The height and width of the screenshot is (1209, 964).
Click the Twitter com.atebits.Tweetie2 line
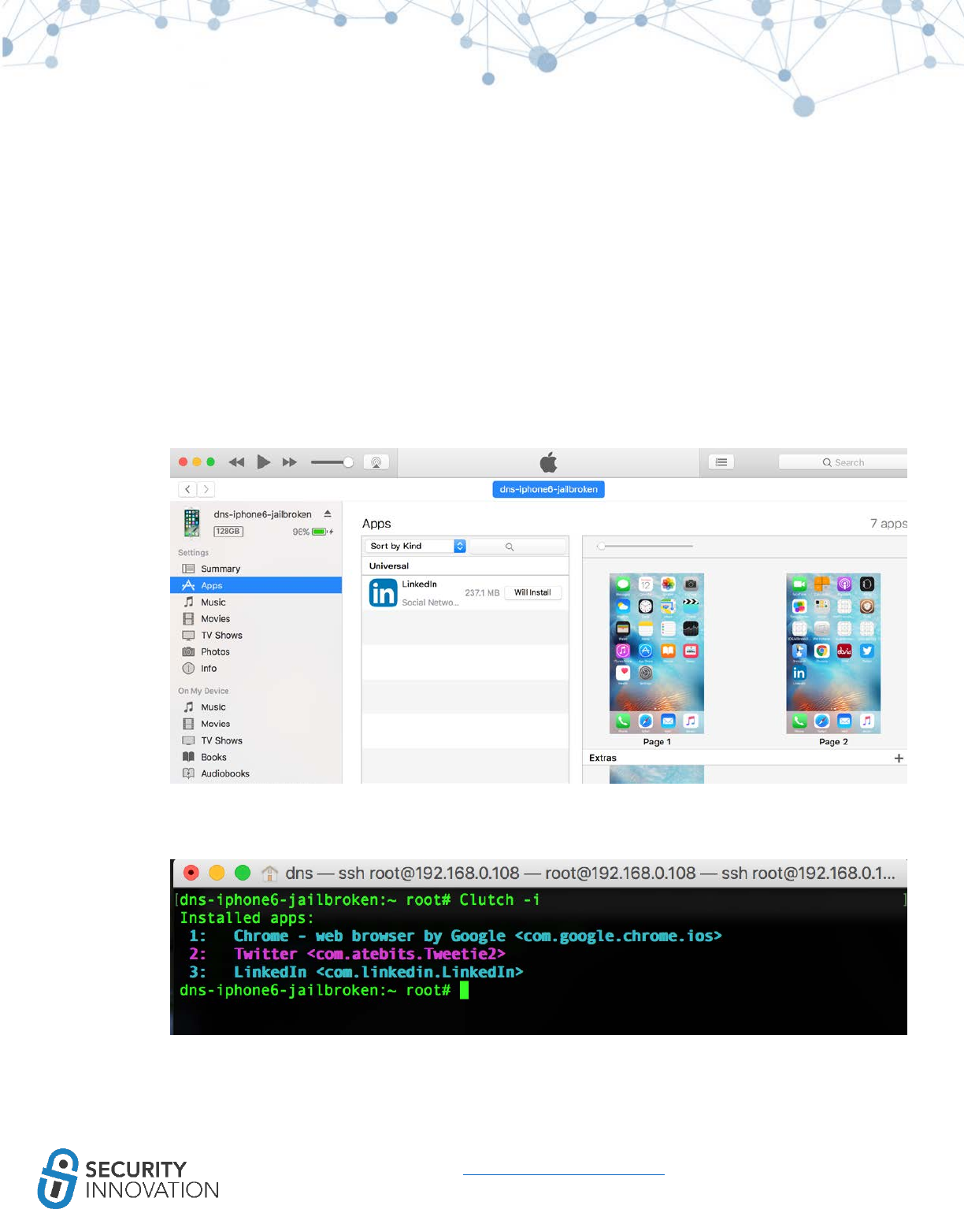click(347, 954)
